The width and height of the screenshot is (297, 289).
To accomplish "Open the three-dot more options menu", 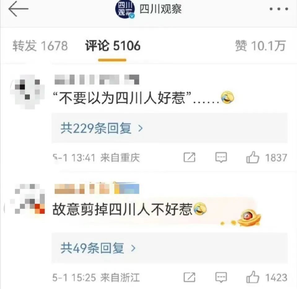I will [x=279, y=9].
